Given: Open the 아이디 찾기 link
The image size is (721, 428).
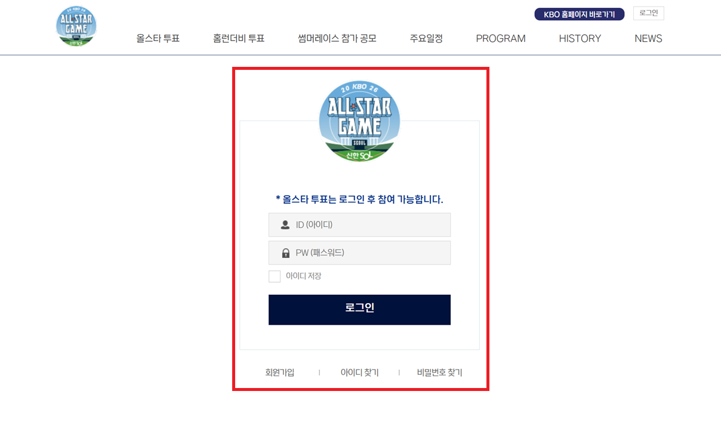Looking at the screenshot, I should pos(359,372).
